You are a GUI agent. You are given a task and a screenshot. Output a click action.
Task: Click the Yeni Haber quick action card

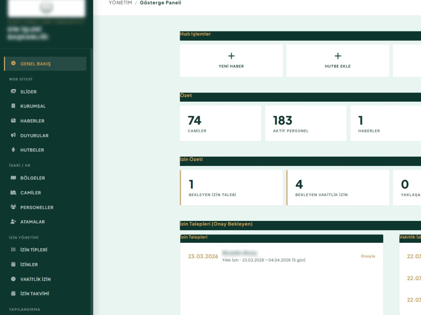point(231,61)
